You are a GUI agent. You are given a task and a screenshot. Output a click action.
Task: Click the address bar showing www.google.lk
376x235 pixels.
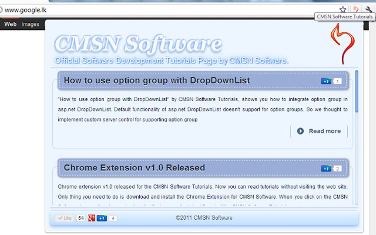[25, 10]
